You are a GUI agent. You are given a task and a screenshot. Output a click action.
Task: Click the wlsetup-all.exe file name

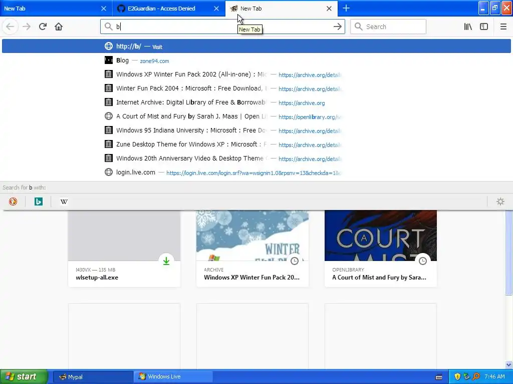pyautogui.click(x=97, y=277)
